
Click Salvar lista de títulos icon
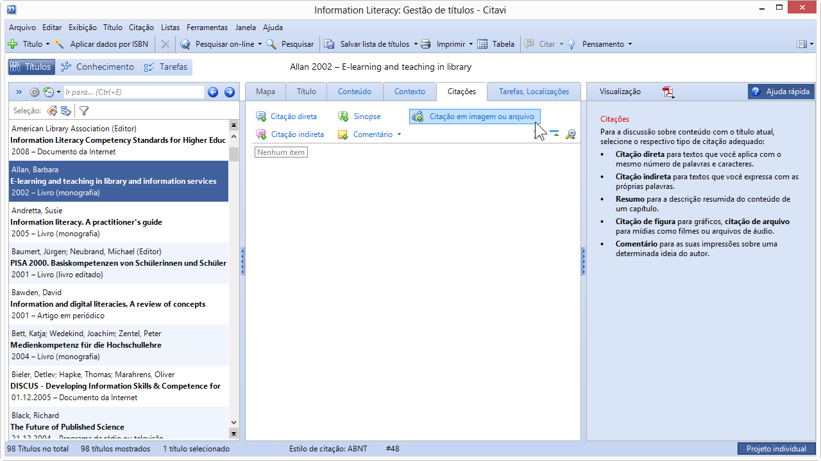pos(329,44)
